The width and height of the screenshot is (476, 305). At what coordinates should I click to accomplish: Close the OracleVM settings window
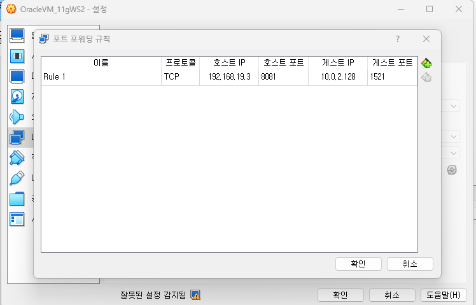tap(459, 9)
